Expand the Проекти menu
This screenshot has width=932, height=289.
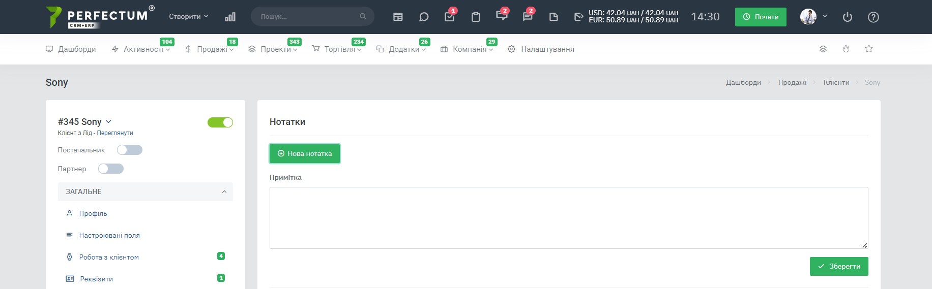coord(273,49)
